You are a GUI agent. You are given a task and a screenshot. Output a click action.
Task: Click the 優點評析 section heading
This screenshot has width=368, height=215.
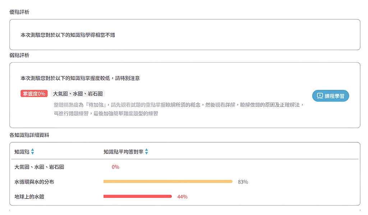point(19,12)
